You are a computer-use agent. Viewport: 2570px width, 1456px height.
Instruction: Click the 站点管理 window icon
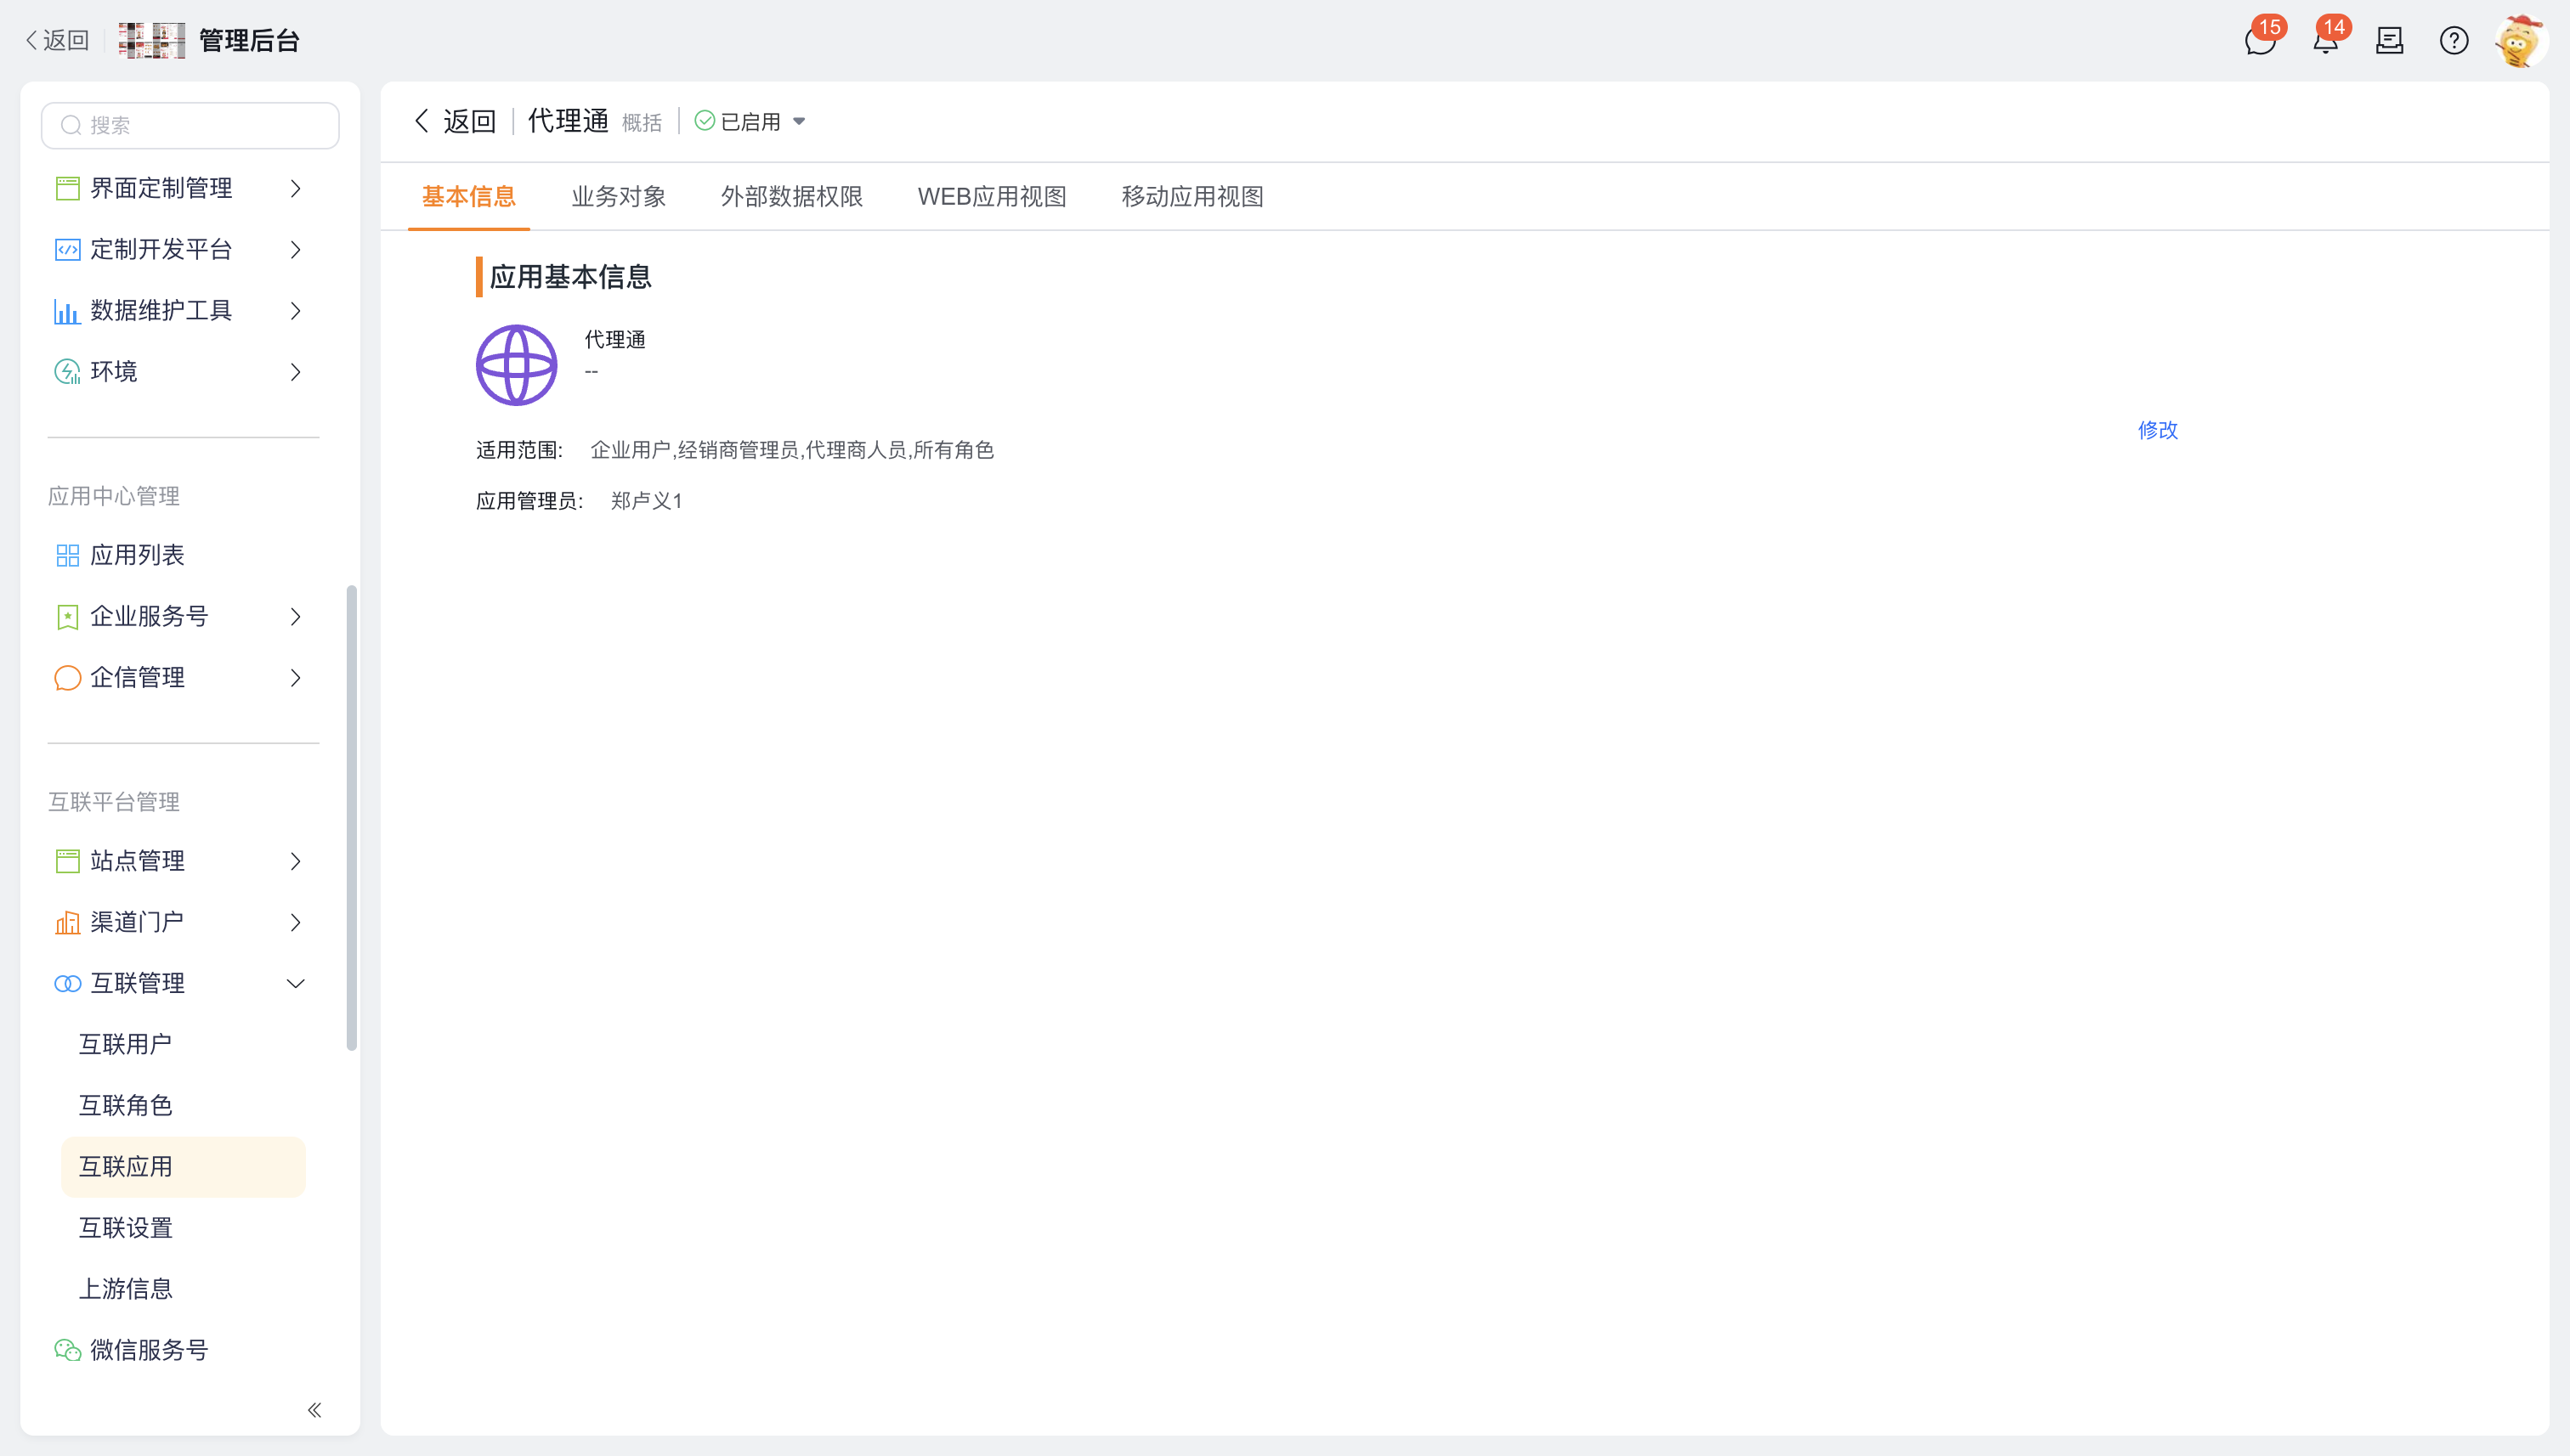(67, 861)
